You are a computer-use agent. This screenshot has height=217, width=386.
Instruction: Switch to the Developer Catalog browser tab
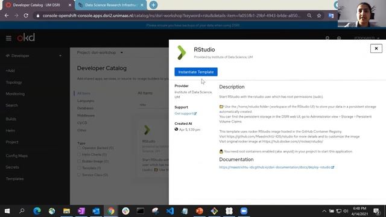[x=36, y=5]
